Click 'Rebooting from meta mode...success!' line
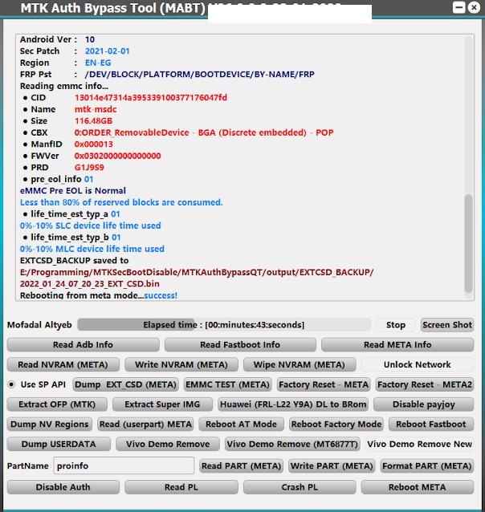 pyautogui.click(x=99, y=295)
